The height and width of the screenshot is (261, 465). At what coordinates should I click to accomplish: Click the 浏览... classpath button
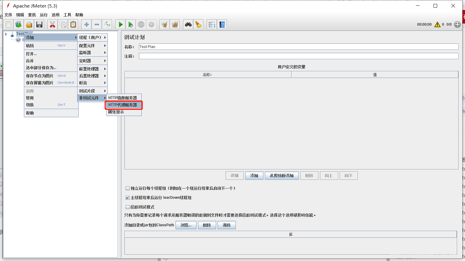(186, 225)
